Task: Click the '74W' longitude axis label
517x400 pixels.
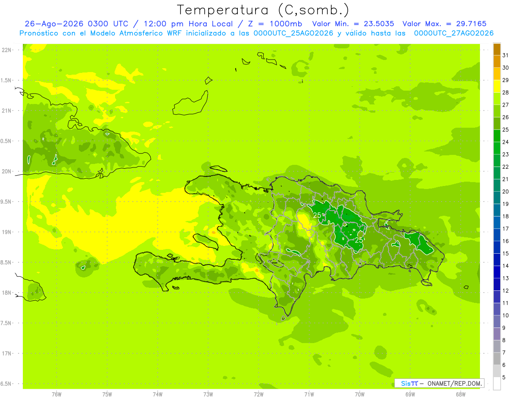Action: point(157,394)
